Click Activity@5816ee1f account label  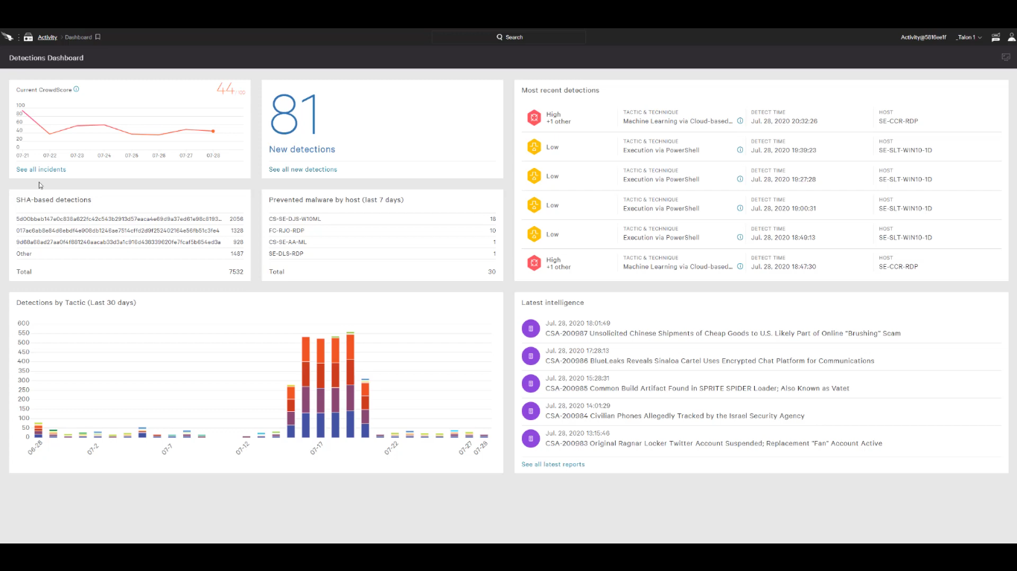[x=923, y=37]
